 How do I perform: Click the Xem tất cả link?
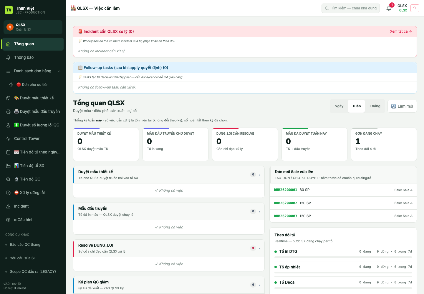click(x=401, y=31)
